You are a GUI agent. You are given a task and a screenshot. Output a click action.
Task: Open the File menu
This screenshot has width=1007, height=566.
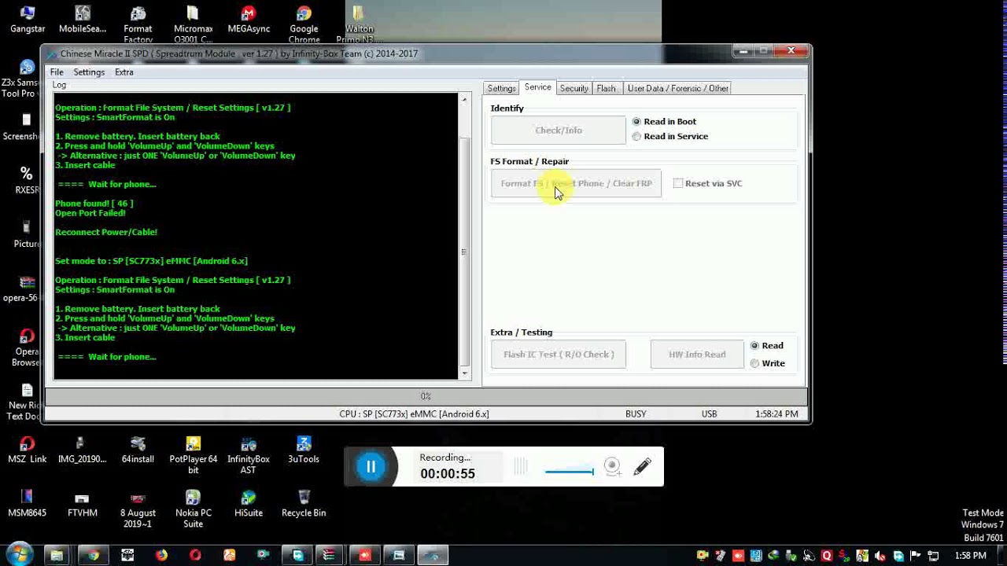(x=57, y=72)
